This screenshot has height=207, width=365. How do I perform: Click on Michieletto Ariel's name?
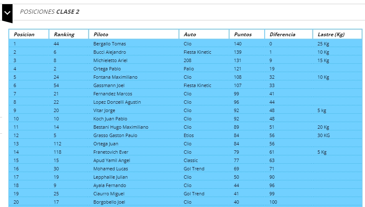point(110,60)
